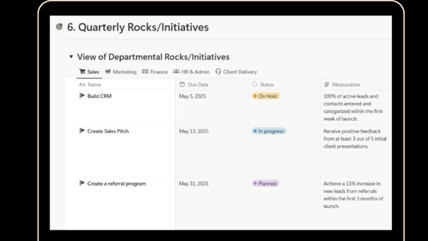Open the Finance tab
This screenshot has width=428, height=241.
click(x=154, y=72)
